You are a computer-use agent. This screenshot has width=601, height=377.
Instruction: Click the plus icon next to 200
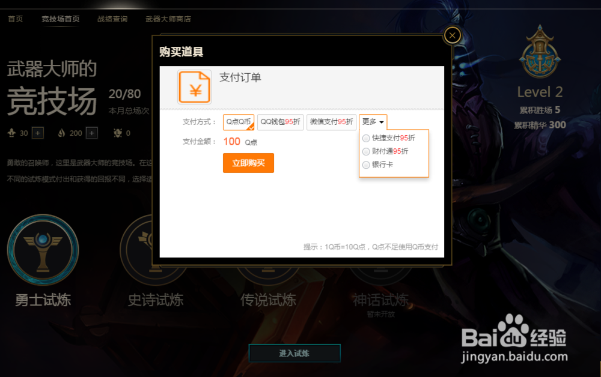(91, 133)
